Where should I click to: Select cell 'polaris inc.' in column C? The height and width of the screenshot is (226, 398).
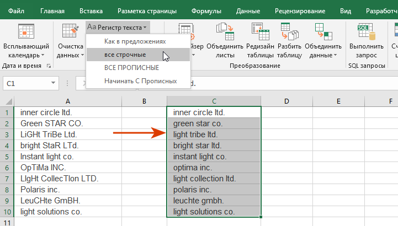(214, 190)
